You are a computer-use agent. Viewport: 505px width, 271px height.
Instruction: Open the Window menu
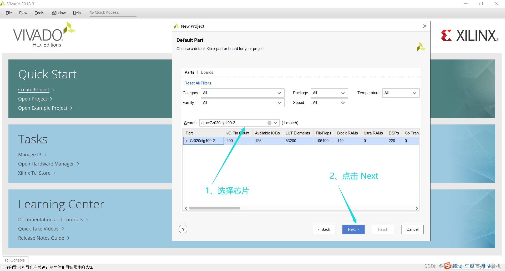59,13
